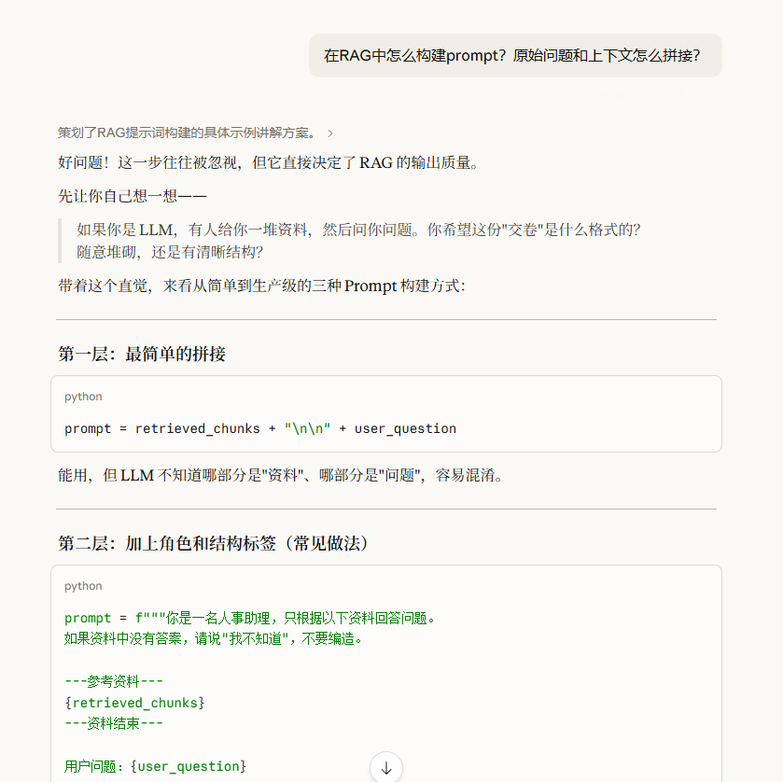Viewport: 783px width, 782px height.
Task: Click the python label of first code block
Action: pyautogui.click(x=83, y=397)
